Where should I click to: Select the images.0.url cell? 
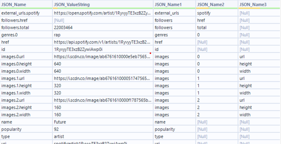(x=26, y=57)
